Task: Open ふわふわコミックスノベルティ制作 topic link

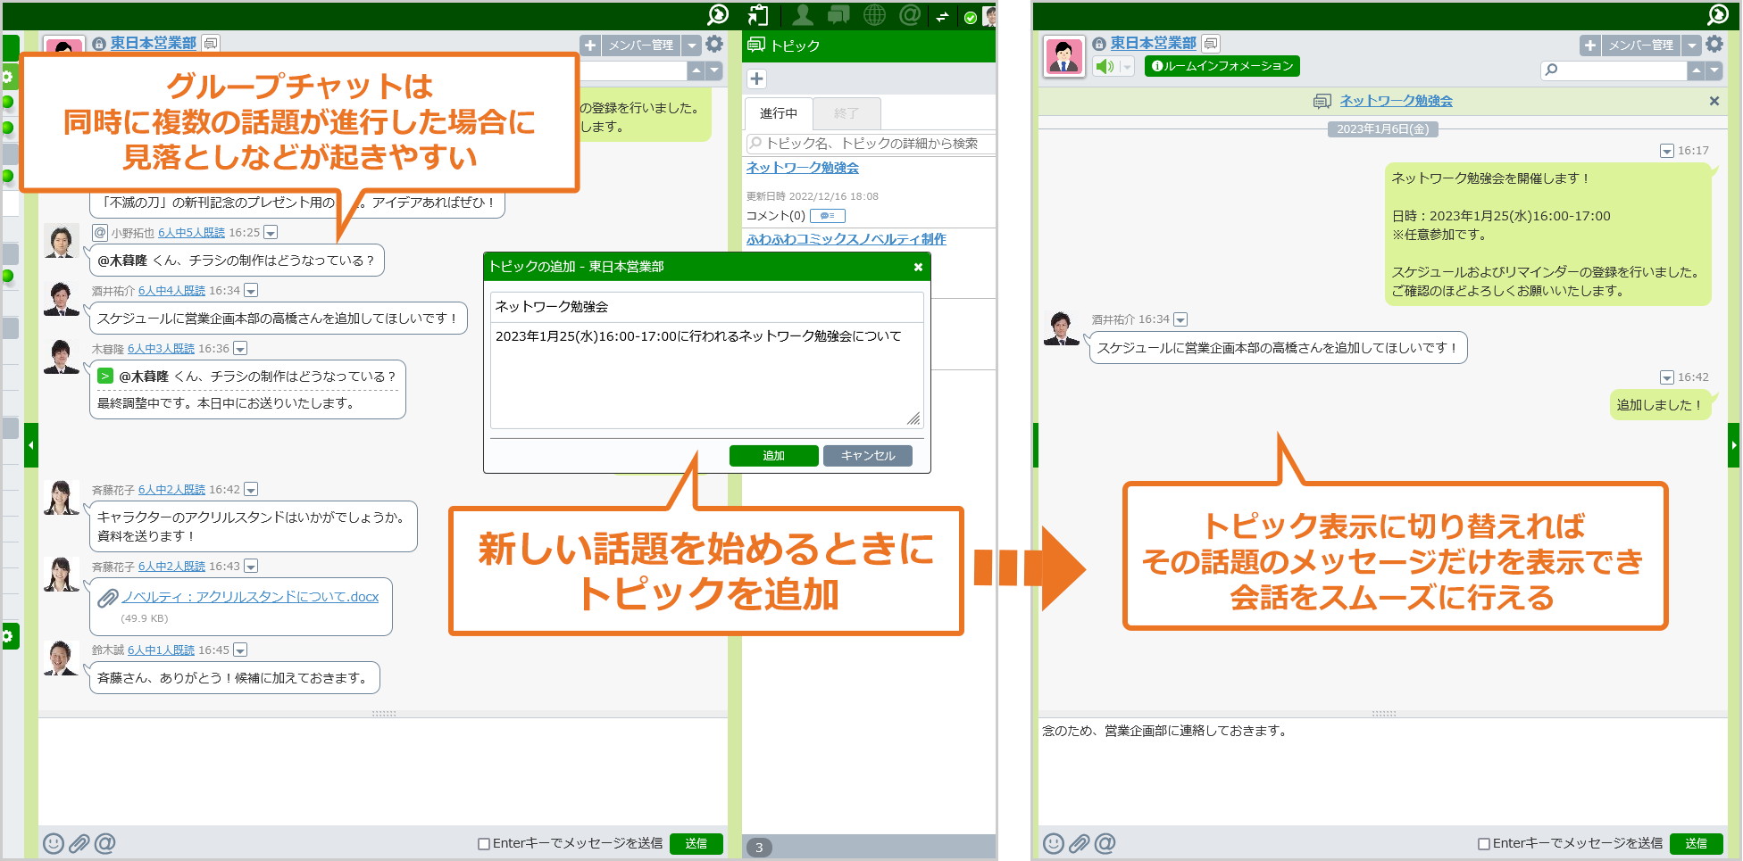Action: tap(846, 239)
